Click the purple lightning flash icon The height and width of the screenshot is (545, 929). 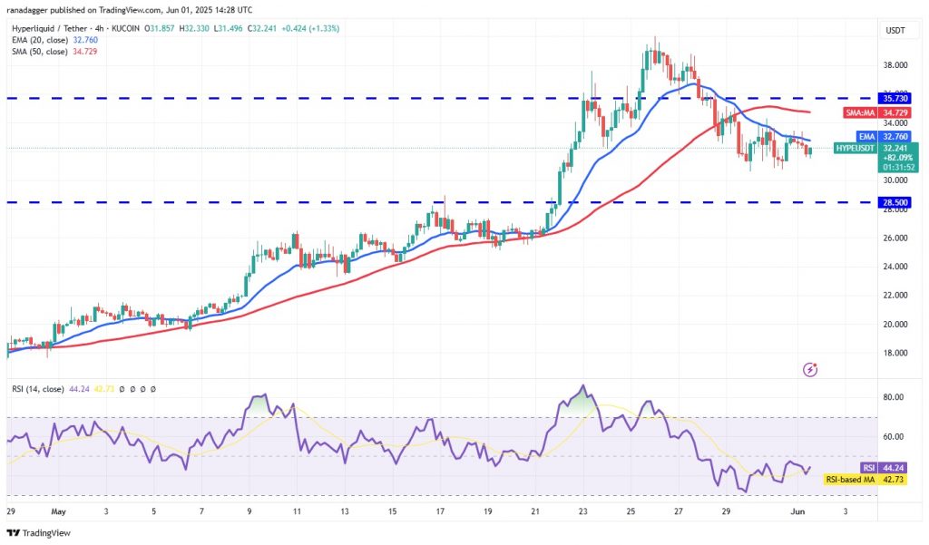(x=810, y=370)
